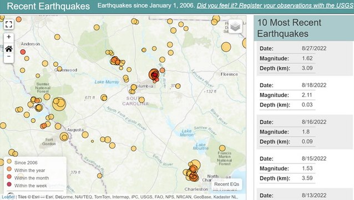354x200 pixels.
Task: Click the 'Within the month' legend swatch
Action: coord(9,177)
